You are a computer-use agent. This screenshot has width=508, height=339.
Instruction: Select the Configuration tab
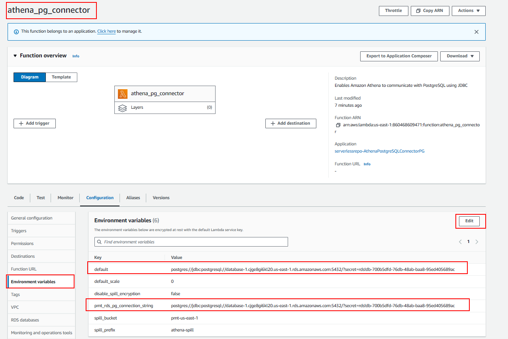[x=100, y=198]
